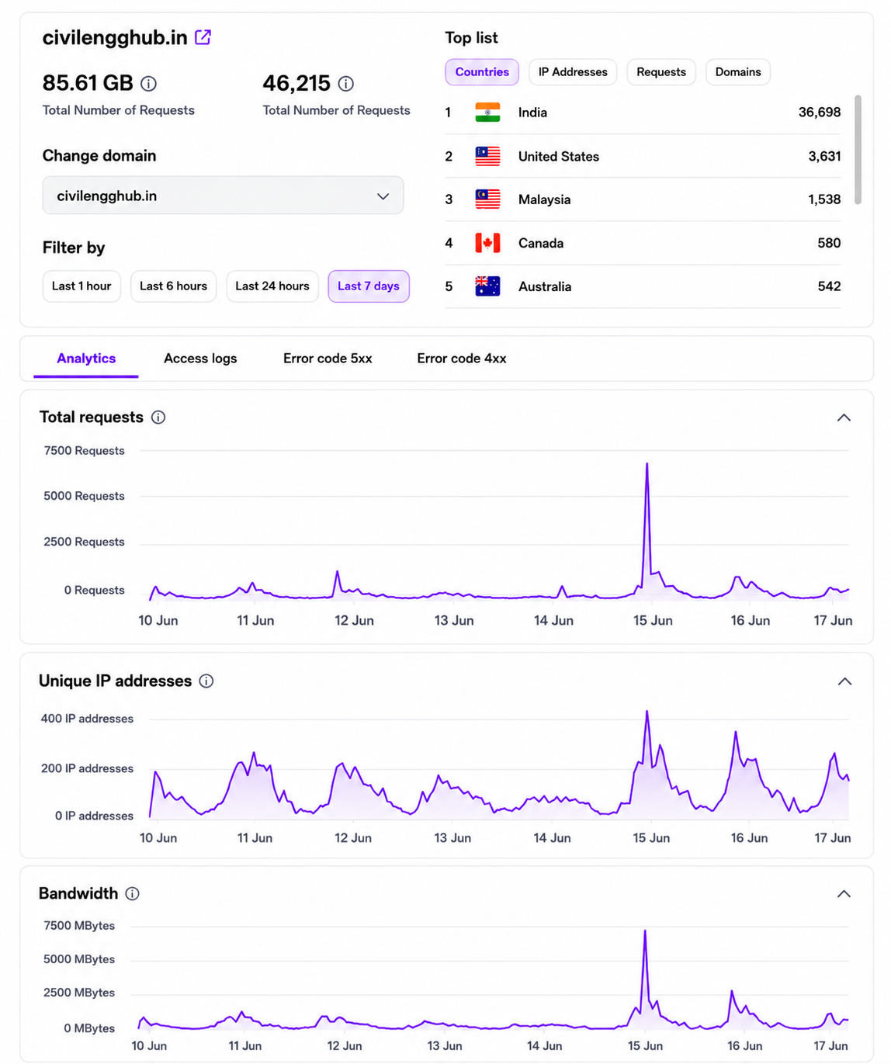Open the Error code 4xx tab
This screenshot has height=1064, width=891.
(462, 358)
